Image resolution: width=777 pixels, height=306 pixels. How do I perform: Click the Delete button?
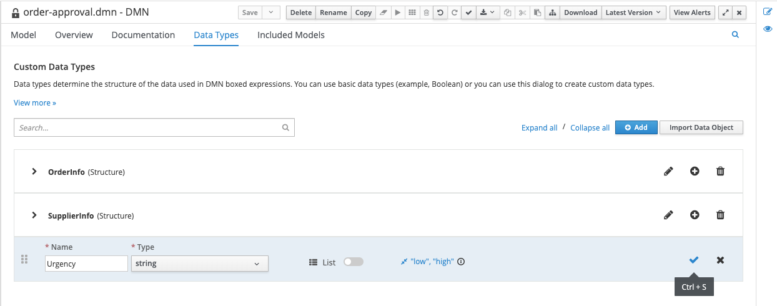[x=301, y=12]
